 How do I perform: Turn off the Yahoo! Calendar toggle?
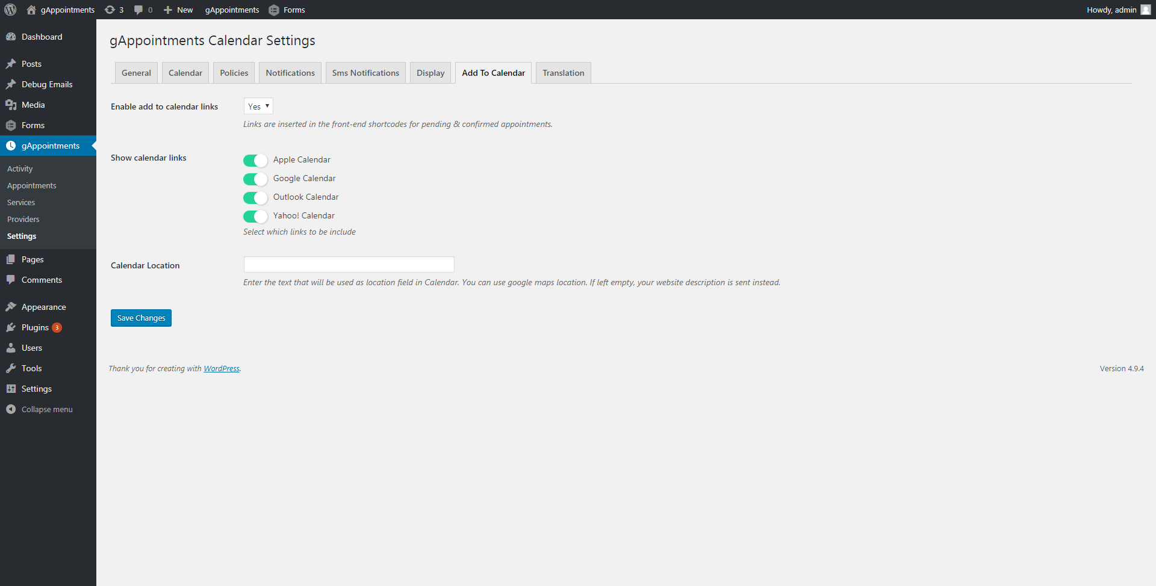click(x=255, y=216)
